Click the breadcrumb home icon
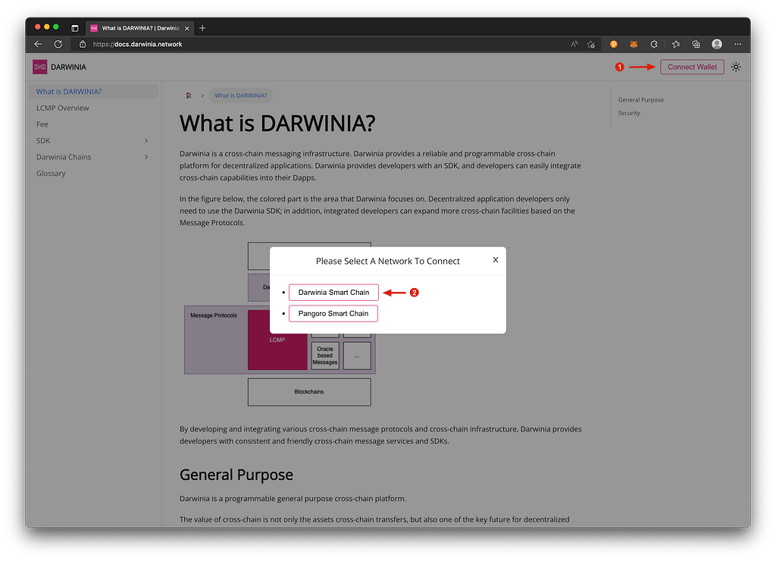Screen dimensions: 776x561 pos(189,96)
